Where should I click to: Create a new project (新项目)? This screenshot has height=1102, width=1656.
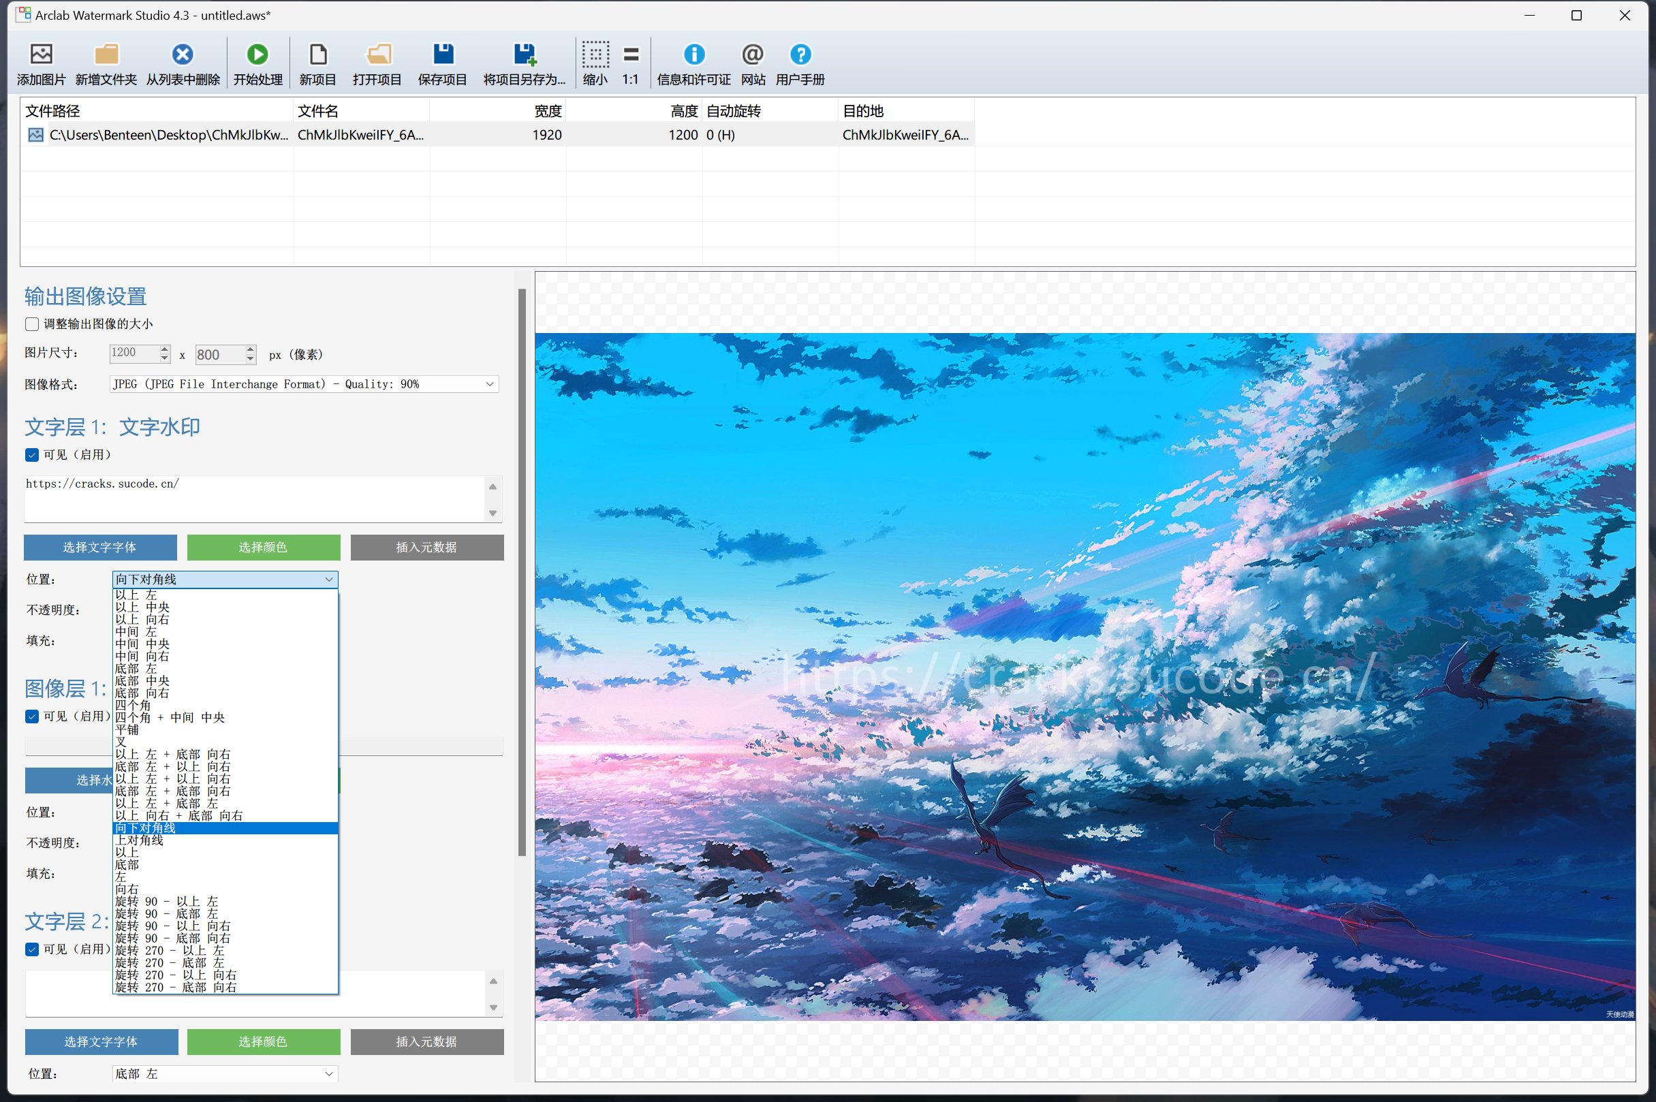pos(317,54)
